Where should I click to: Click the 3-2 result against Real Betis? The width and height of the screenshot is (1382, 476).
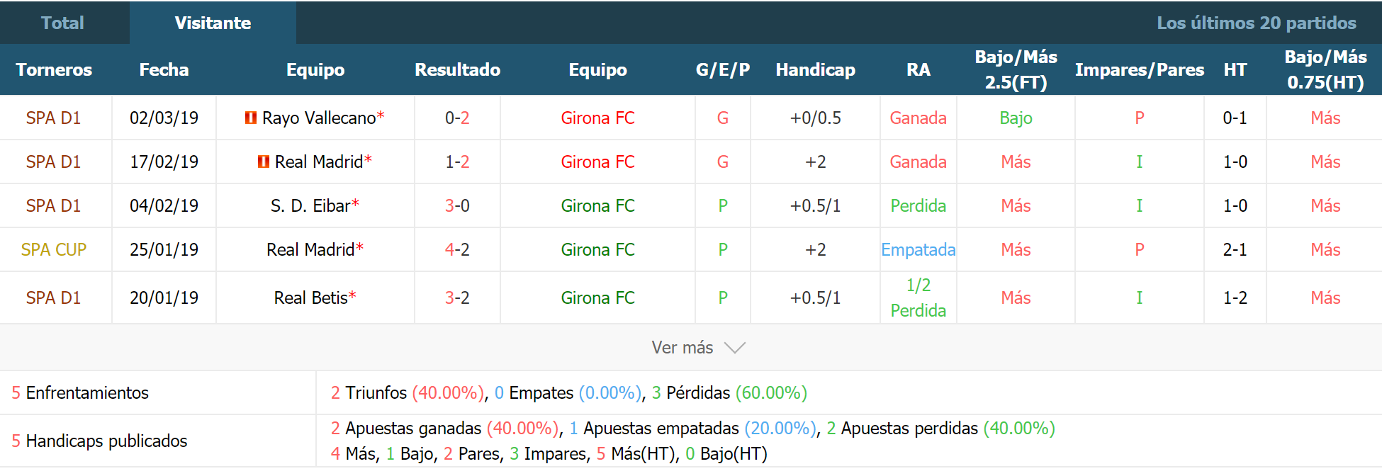click(x=457, y=297)
